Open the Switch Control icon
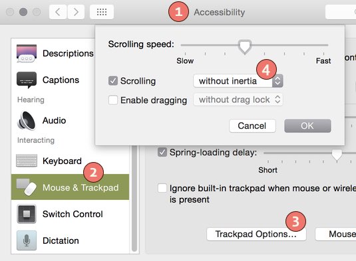Image resolution: width=356 pixels, height=261 pixels. (27, 214)
